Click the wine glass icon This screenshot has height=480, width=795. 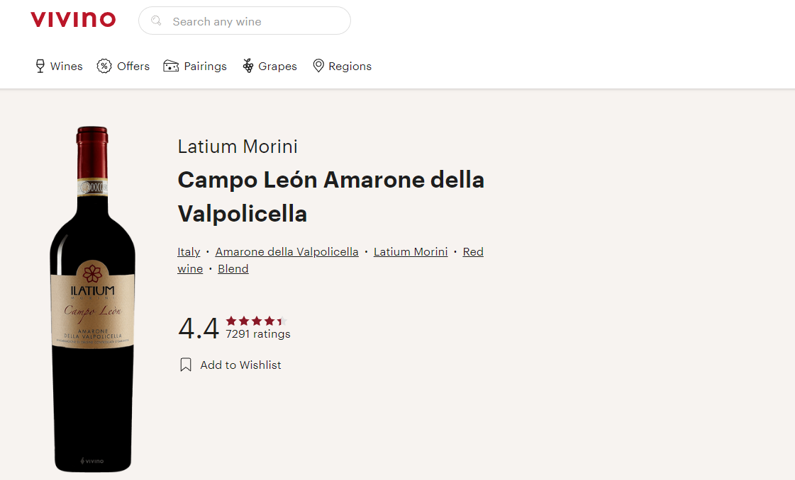pos(40,66)
